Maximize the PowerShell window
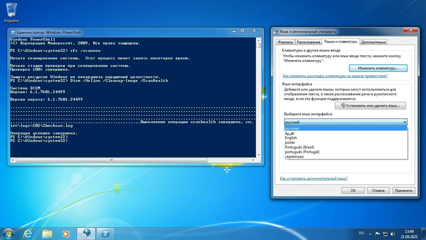This screenshot has height=240, width=426. click(242, 31)
